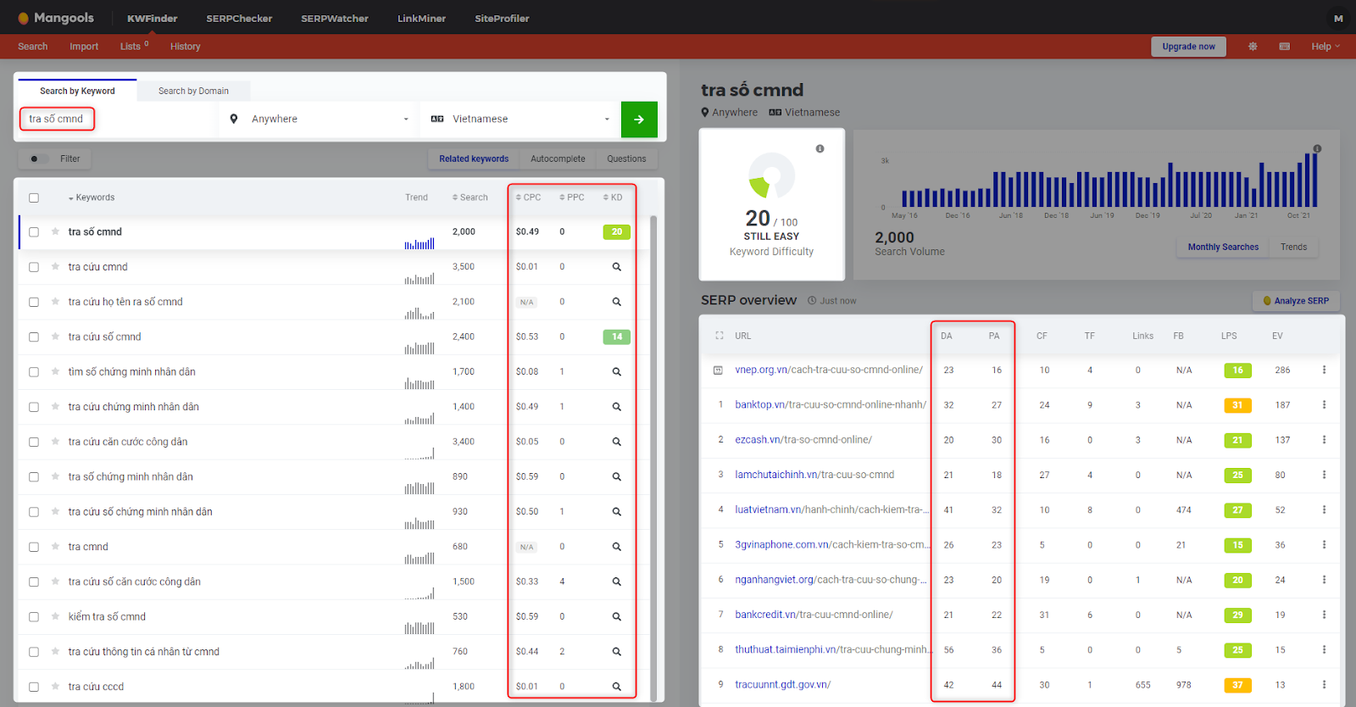Click the Analyze SERP button
Image resolution: width=1356 pixels, height=707 pixels.
tap(1296, 301)
